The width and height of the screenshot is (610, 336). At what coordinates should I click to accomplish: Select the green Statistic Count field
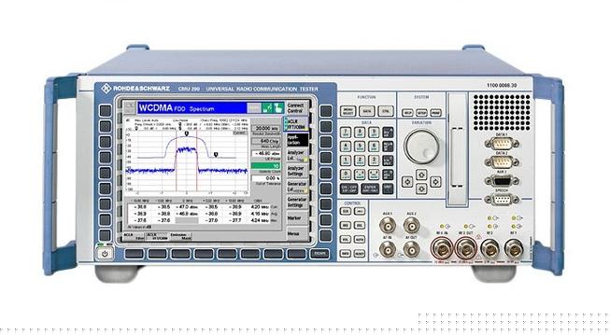265,166
